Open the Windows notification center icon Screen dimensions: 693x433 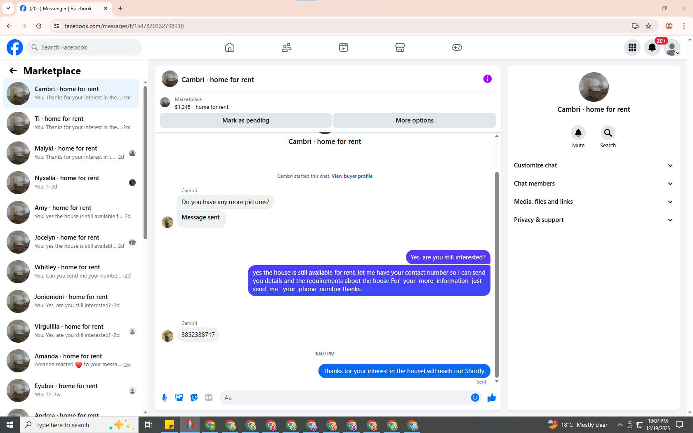pos(679,425)
